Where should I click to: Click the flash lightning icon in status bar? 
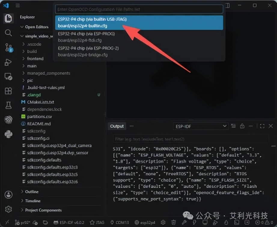click(x=194, y=222)
